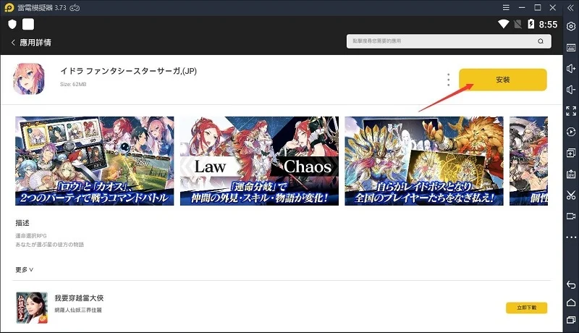Open more sidebar options ellipsis
The width and height of the screenshot is (579, 333).
tap(571, 237)
